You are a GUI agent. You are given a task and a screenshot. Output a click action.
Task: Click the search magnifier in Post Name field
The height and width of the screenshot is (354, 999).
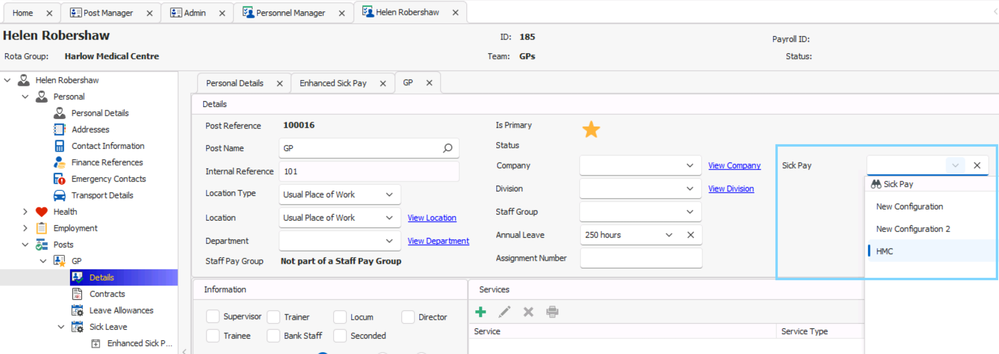tap(447, 148)
